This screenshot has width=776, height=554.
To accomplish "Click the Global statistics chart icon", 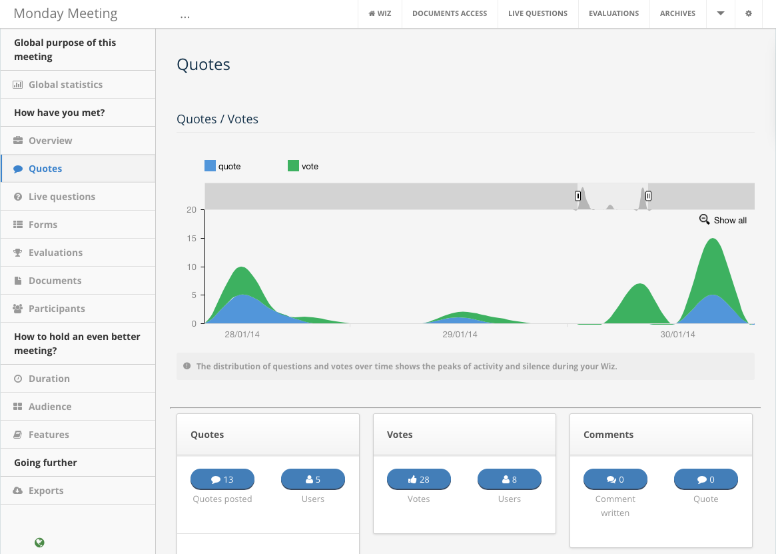I will tap(18, 85).
